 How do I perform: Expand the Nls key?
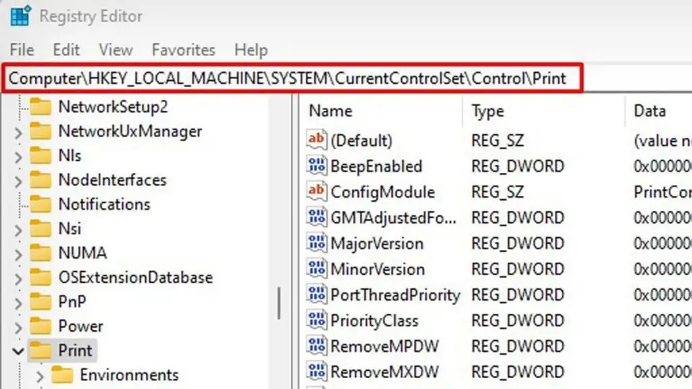click(x=18, y=156)
